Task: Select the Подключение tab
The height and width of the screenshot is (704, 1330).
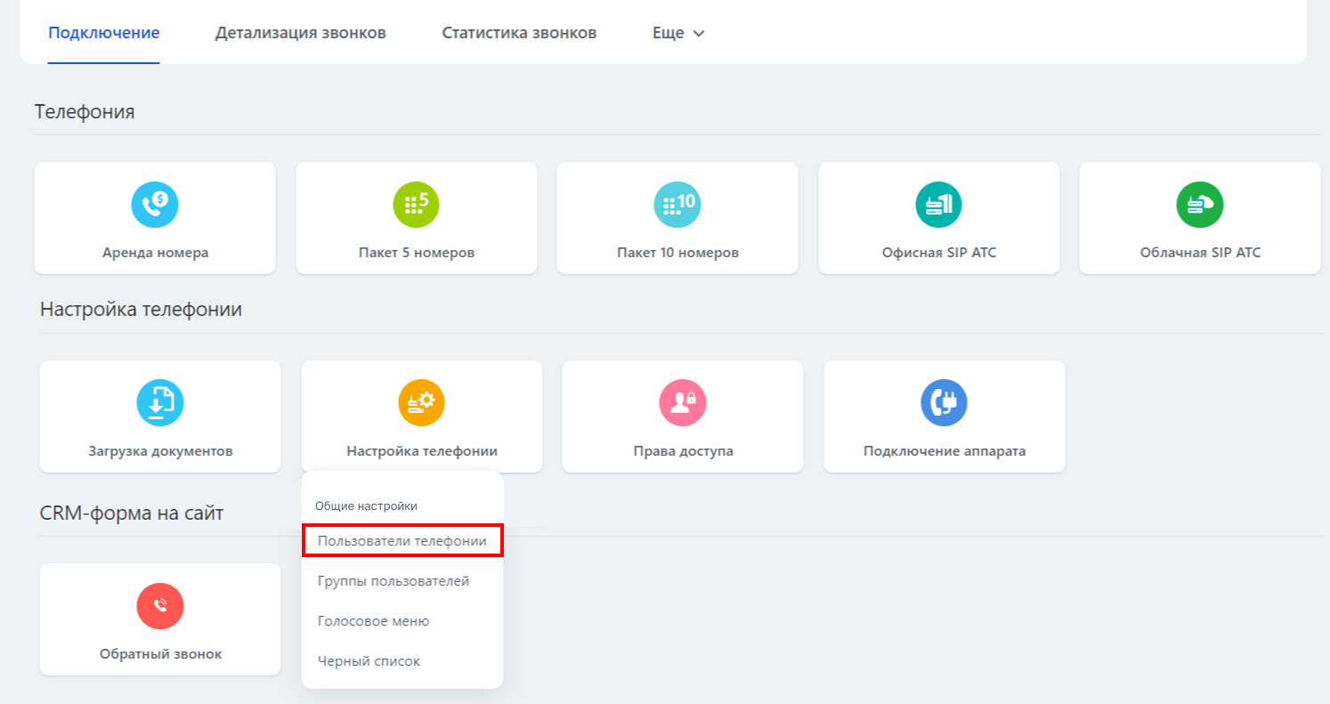Action: pos(103,33)
